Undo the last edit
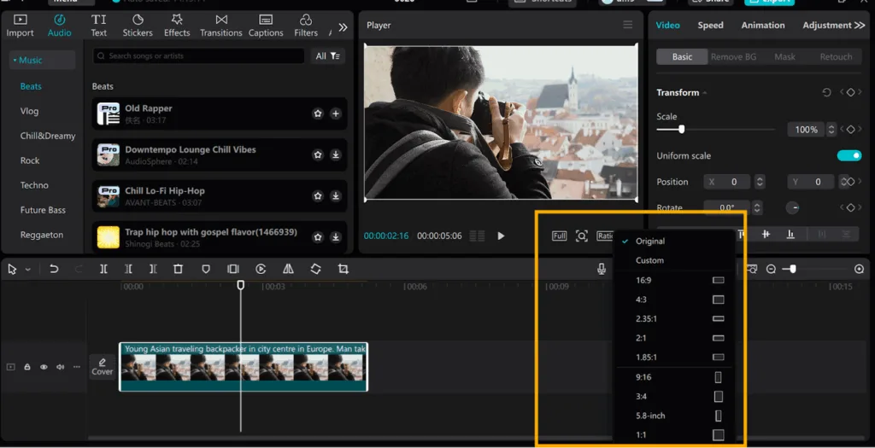 pyautogui.click(x=54, y=269)
